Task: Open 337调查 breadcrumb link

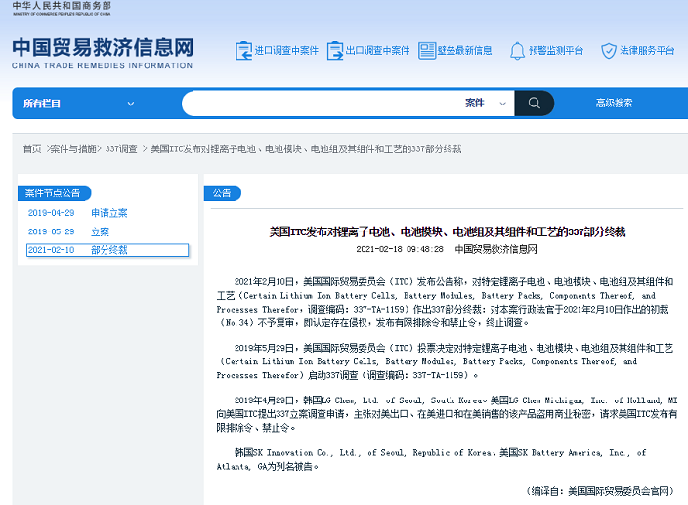Action: coord(121,149)
